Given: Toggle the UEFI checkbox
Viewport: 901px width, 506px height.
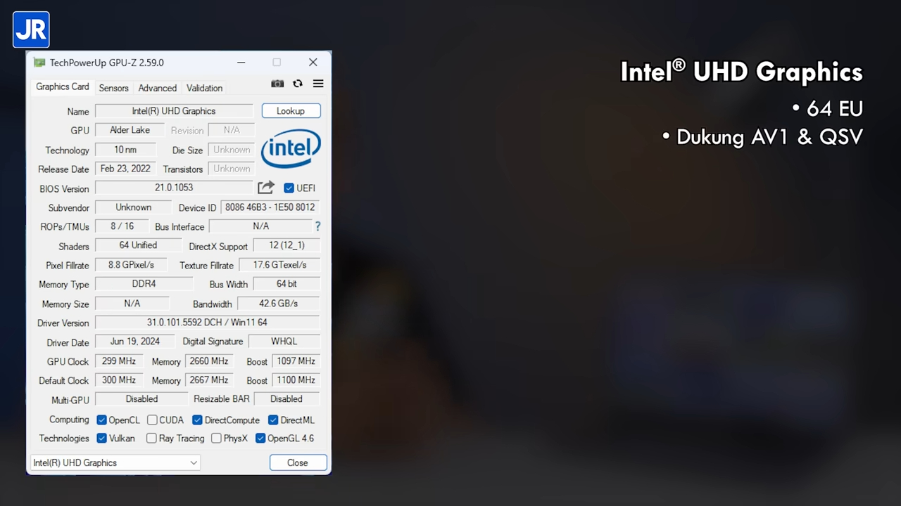Looking at the screenshot, I should [x=289, y=188].
